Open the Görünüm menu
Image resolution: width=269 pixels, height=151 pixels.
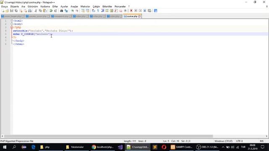tap(33, 7)
